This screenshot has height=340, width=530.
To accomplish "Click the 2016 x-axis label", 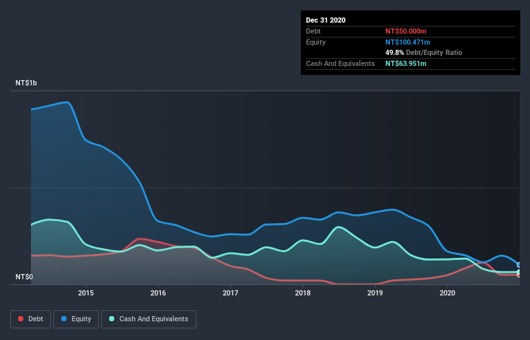I will 158,293.
